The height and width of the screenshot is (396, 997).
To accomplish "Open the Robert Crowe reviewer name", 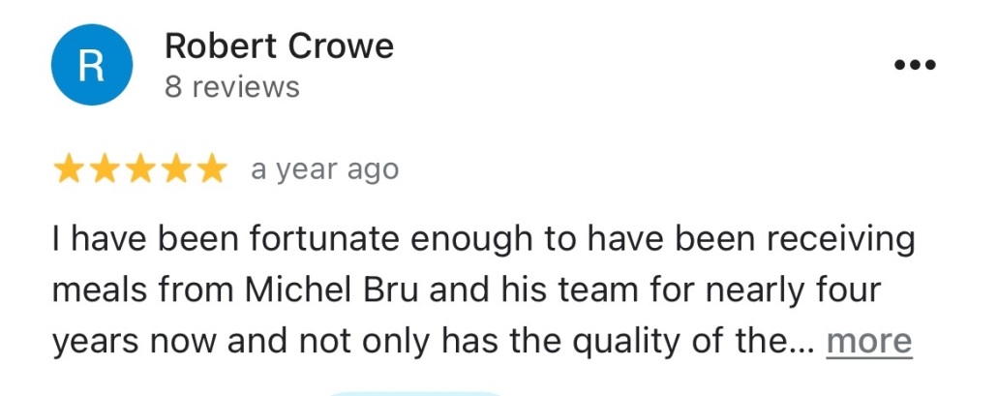I will pyautogui.click(x=279, y=46).
